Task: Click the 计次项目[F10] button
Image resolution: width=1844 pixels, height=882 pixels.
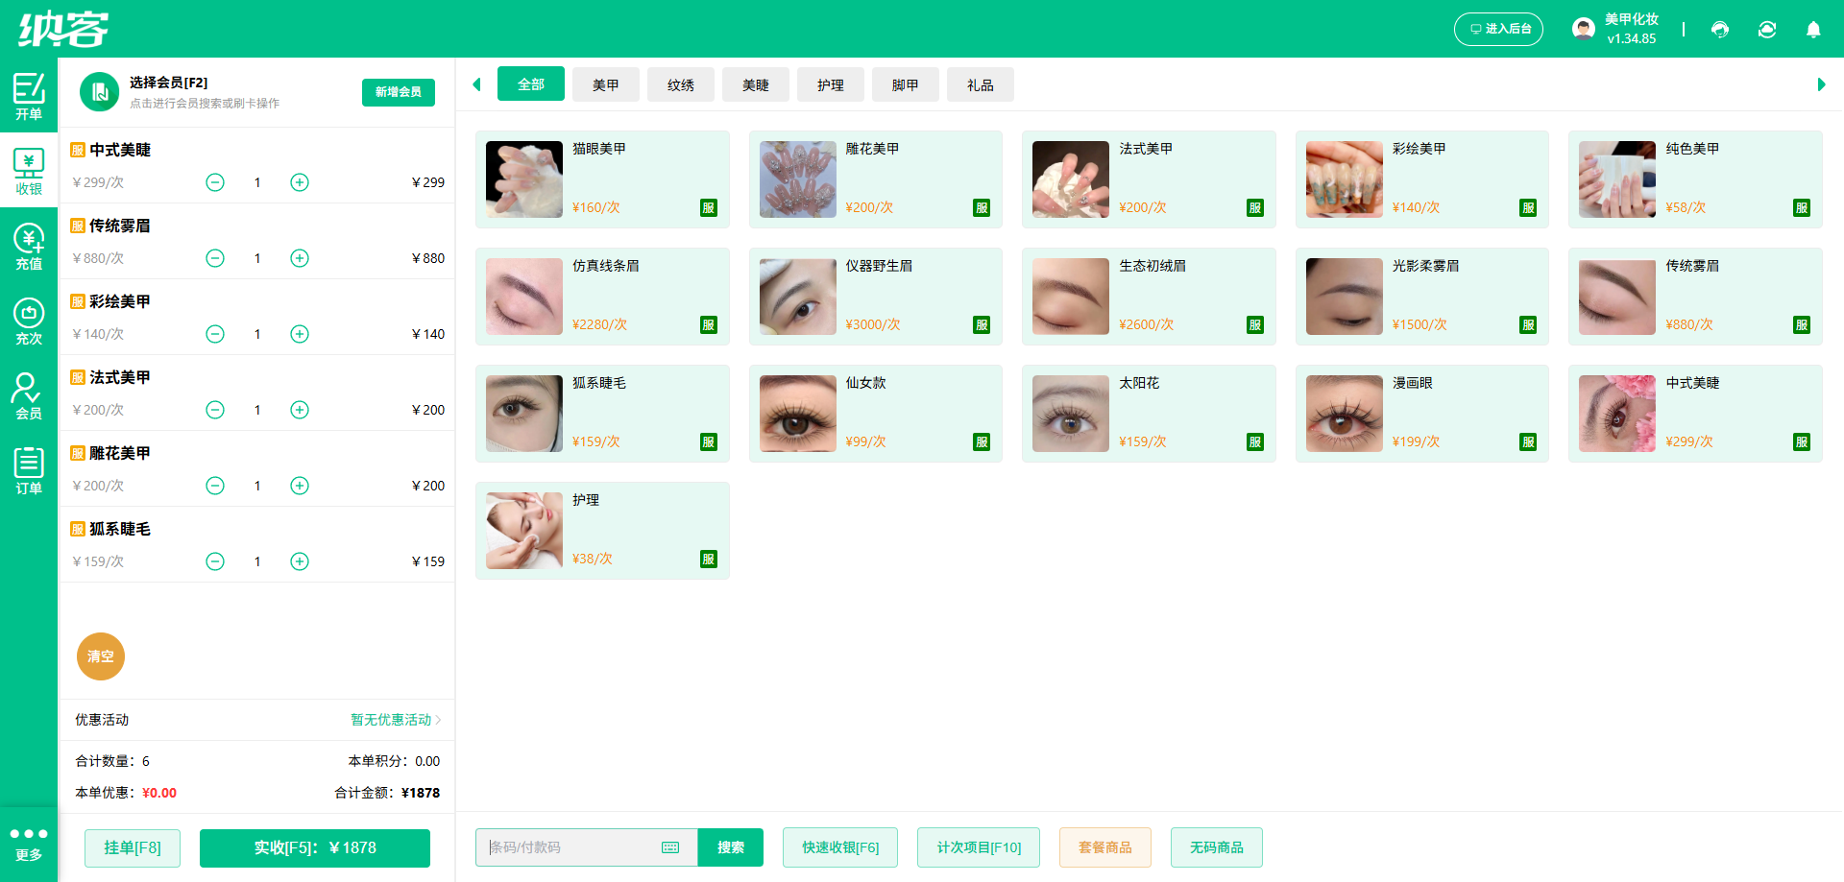Action: point(979,847)
